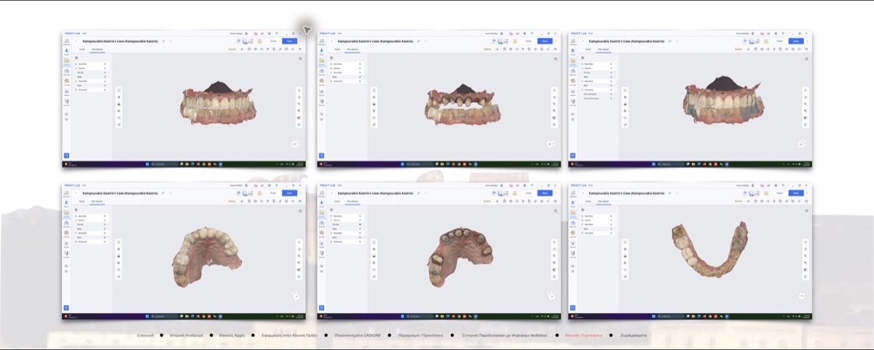Screen dimensions: 874x350
Task: Toggle Scan Data visibility eye in top-left window
Action: (x=105, y=64)
